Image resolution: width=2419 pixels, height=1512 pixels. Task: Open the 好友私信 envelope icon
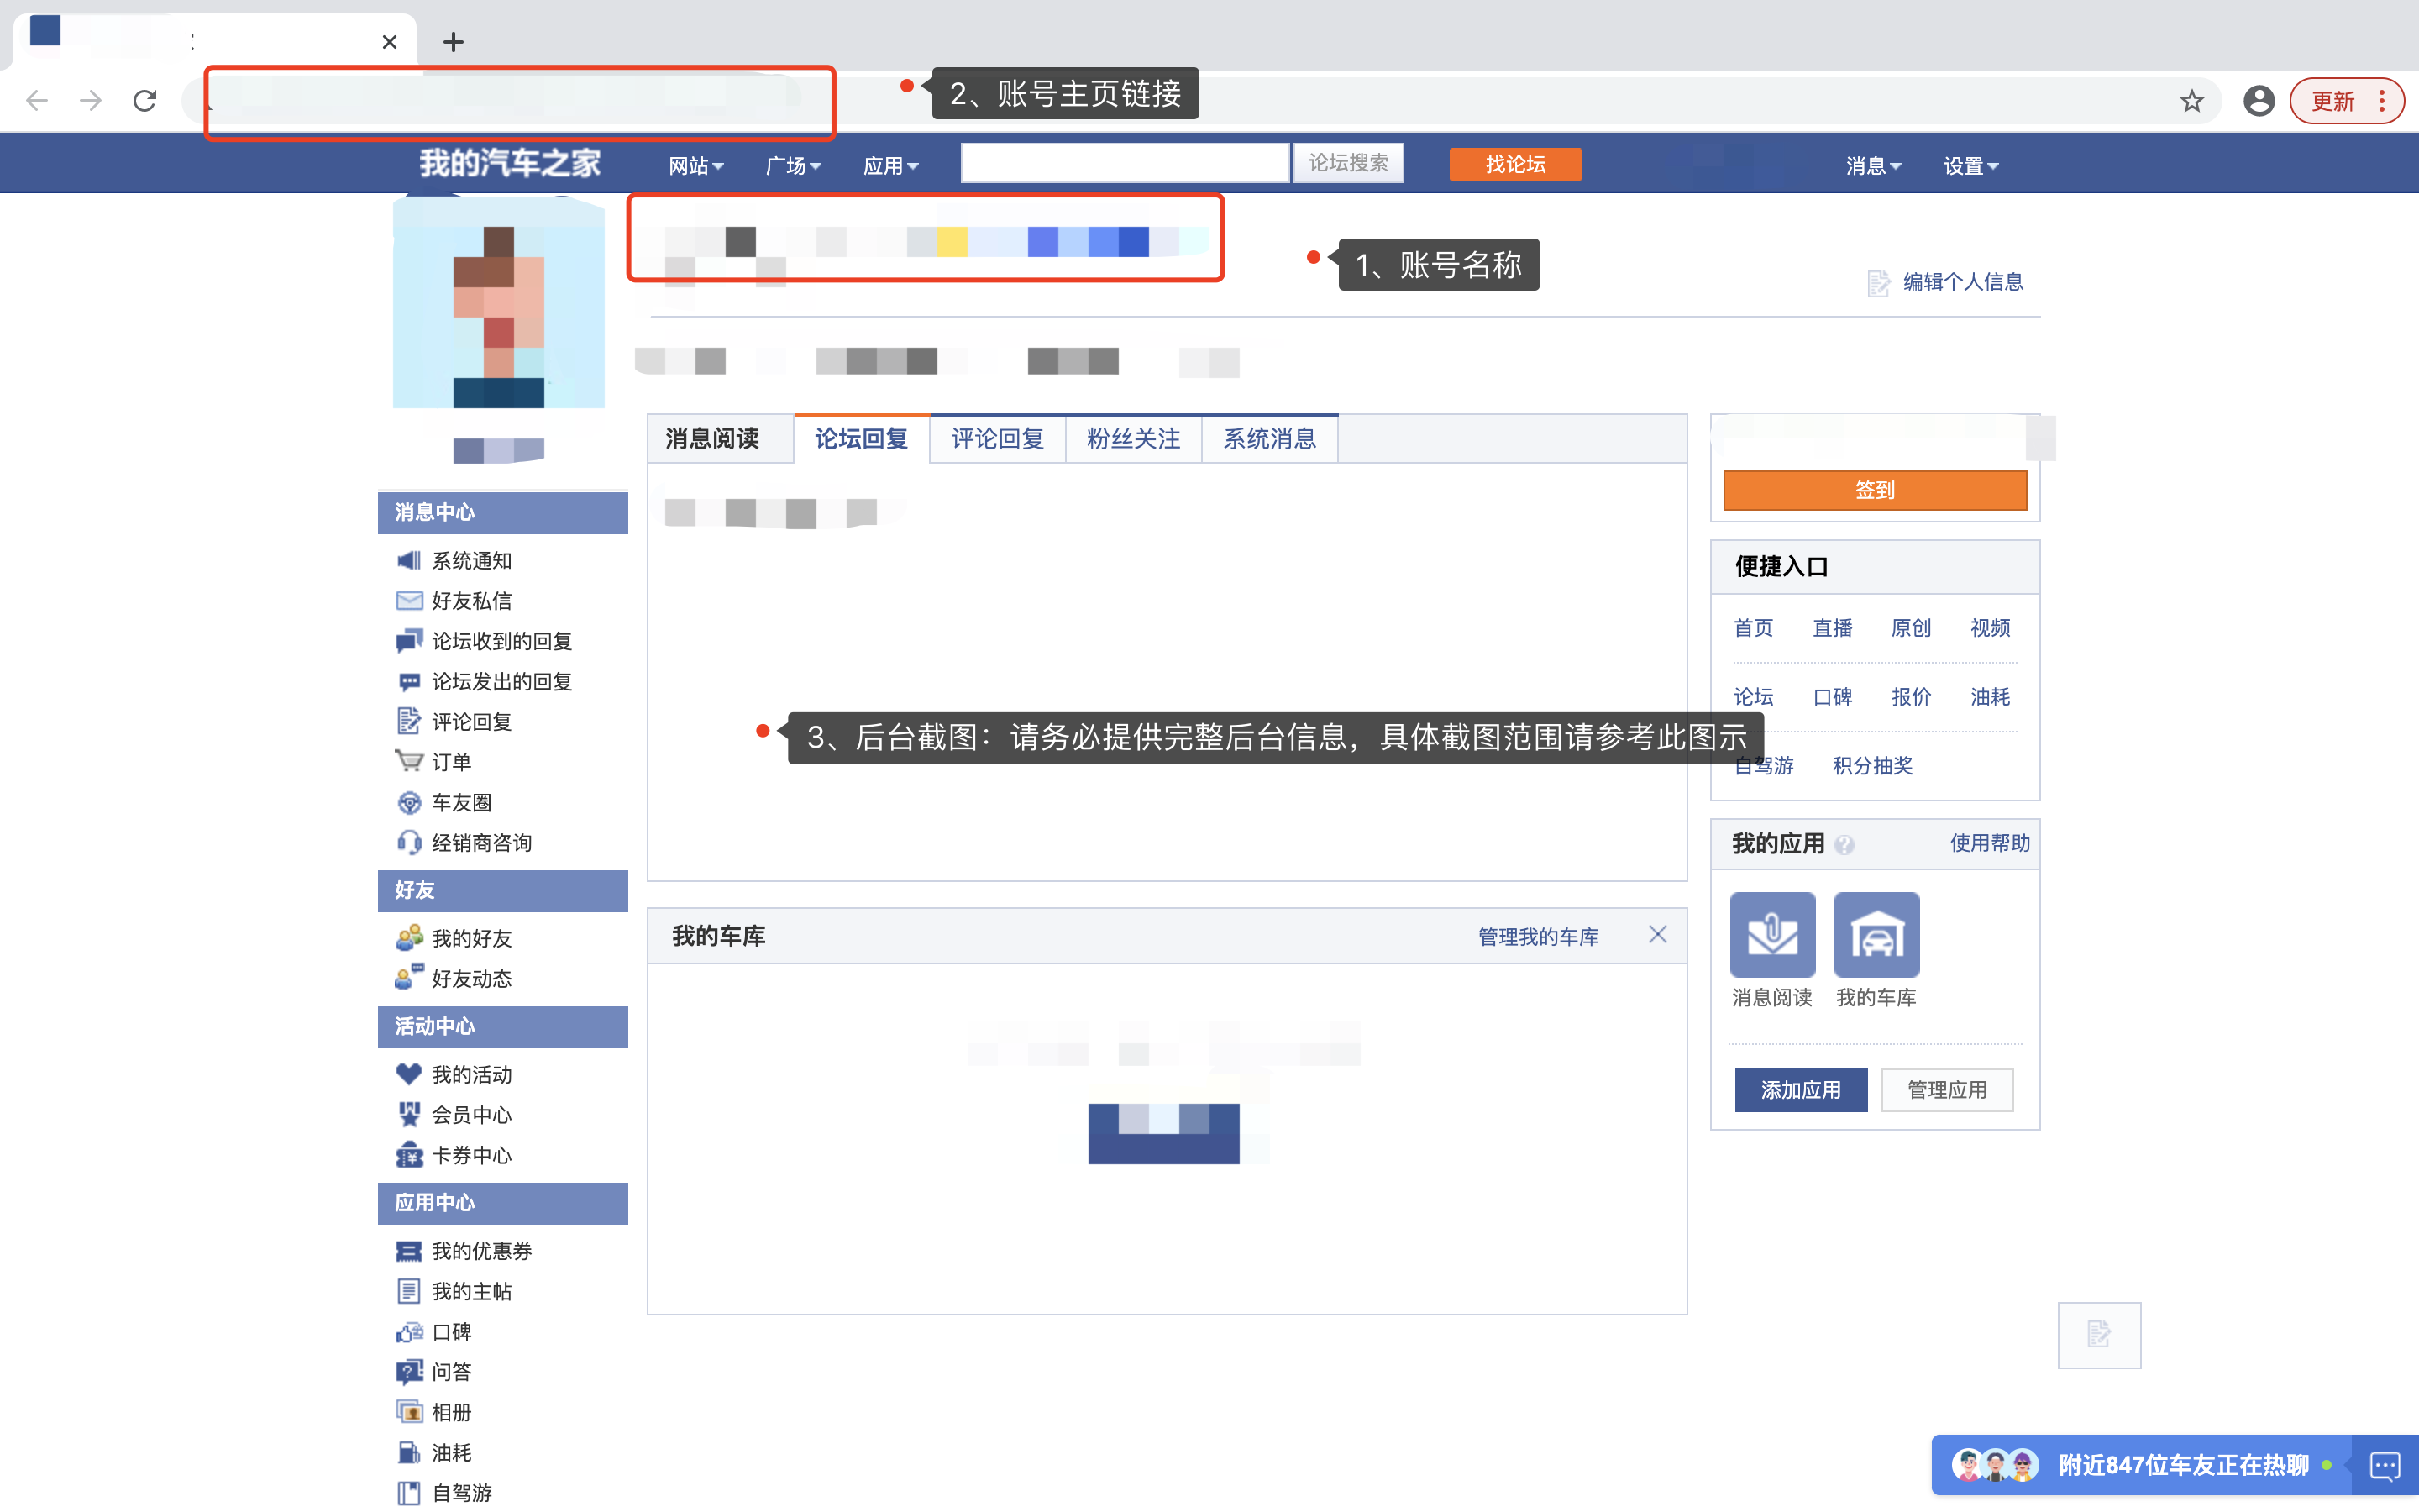click(x=409, y=600)
